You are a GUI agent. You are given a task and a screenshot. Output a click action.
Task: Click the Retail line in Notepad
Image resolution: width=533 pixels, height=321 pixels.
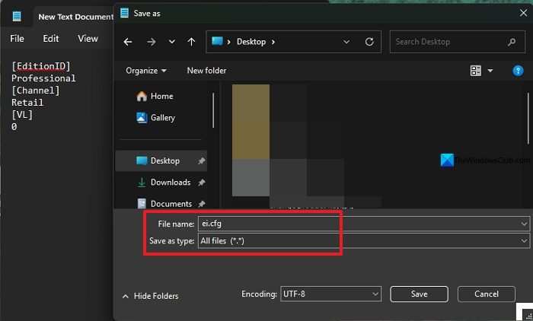pyautogui.click(x=27, y=103)
